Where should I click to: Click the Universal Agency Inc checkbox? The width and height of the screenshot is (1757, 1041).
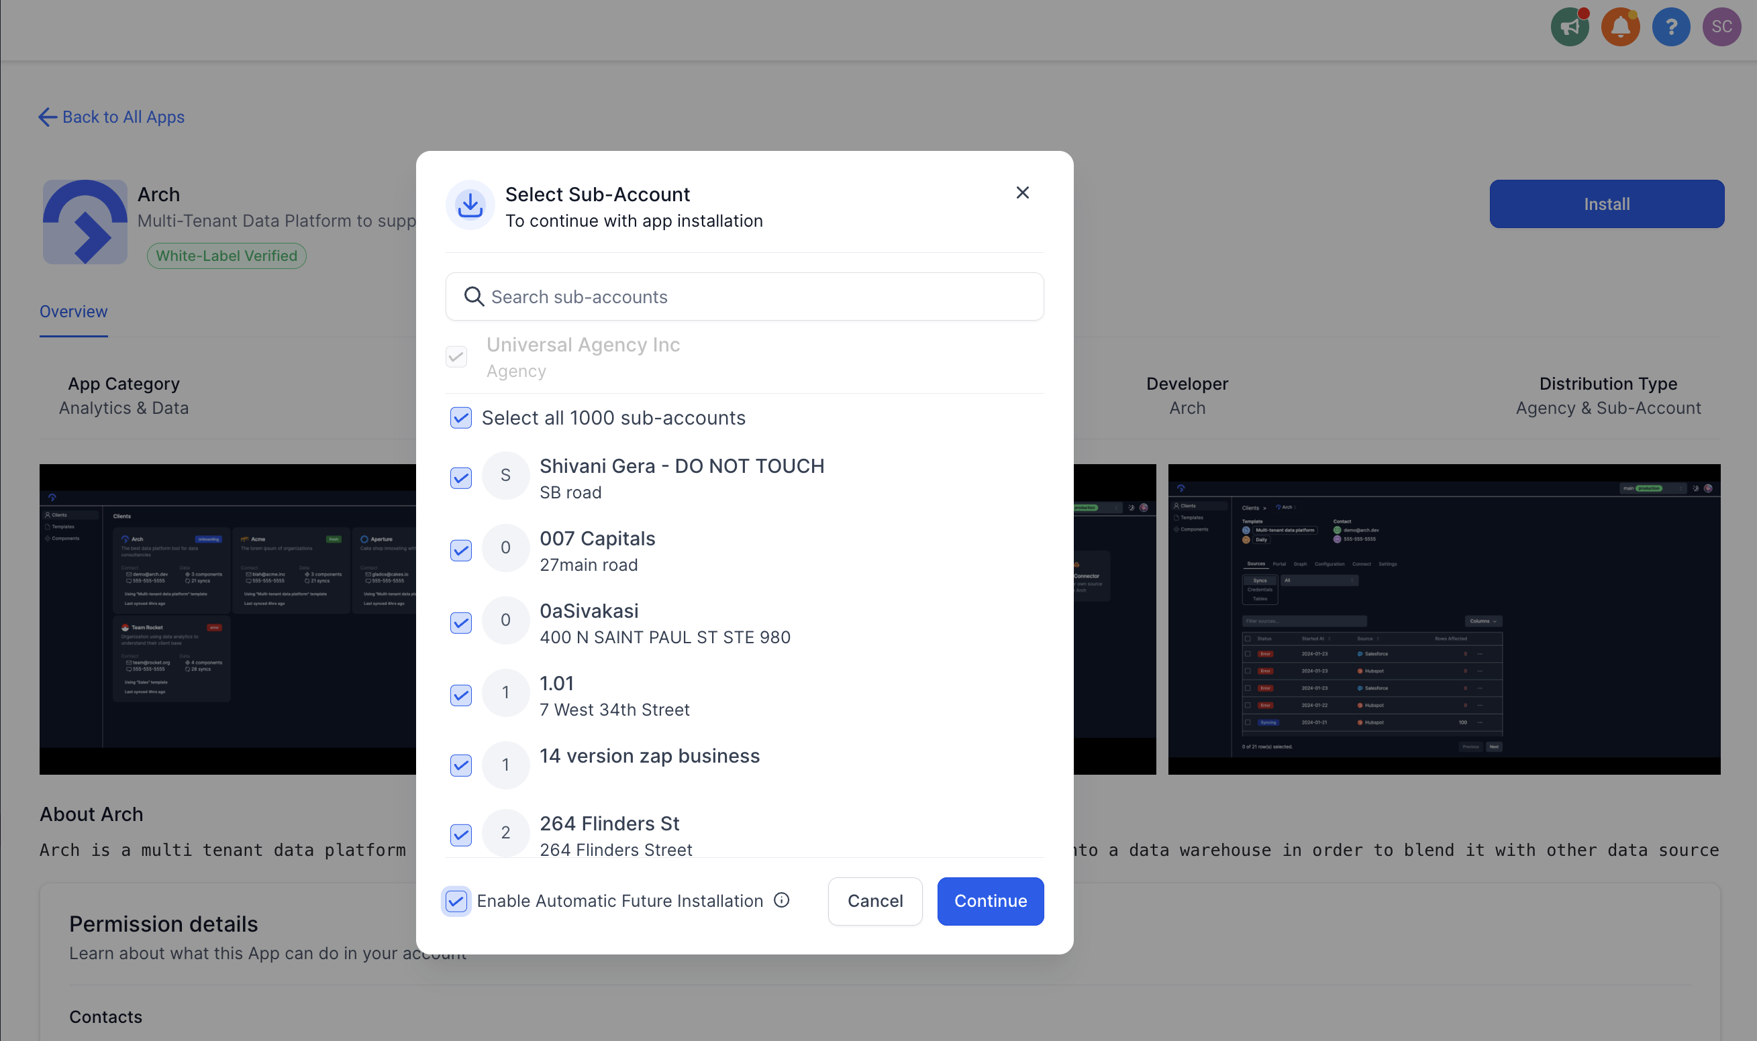(456, 357)
